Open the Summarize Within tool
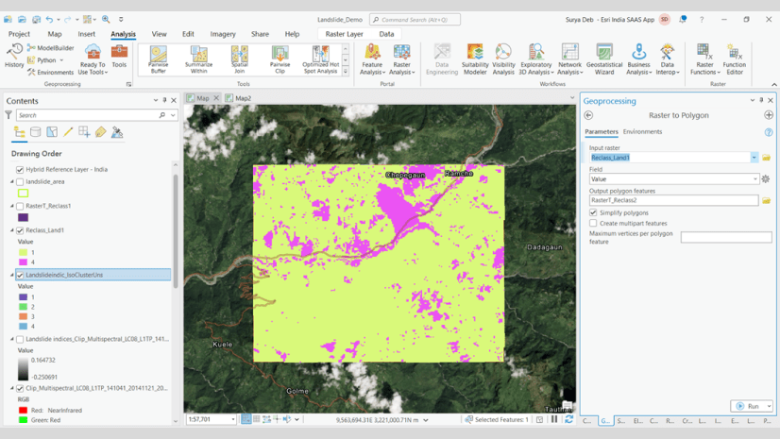This screenshot has height=439, width=780. point(199,59)
